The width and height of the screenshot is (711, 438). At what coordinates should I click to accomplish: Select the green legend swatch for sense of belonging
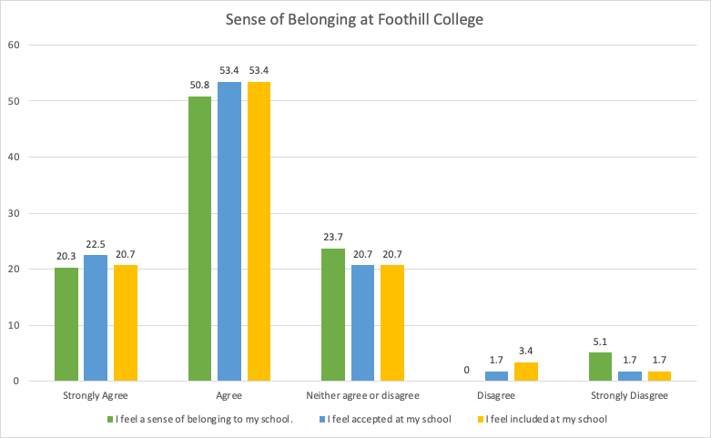pos(107,420)
